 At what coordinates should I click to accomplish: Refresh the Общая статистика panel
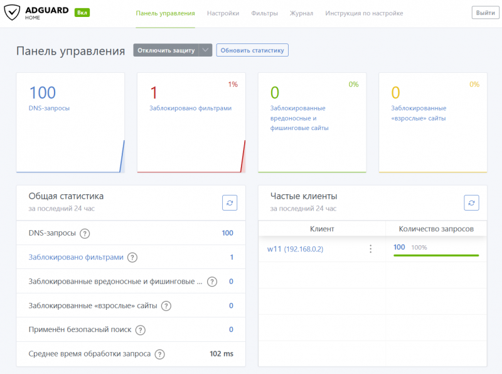click(x=230, y=202)
